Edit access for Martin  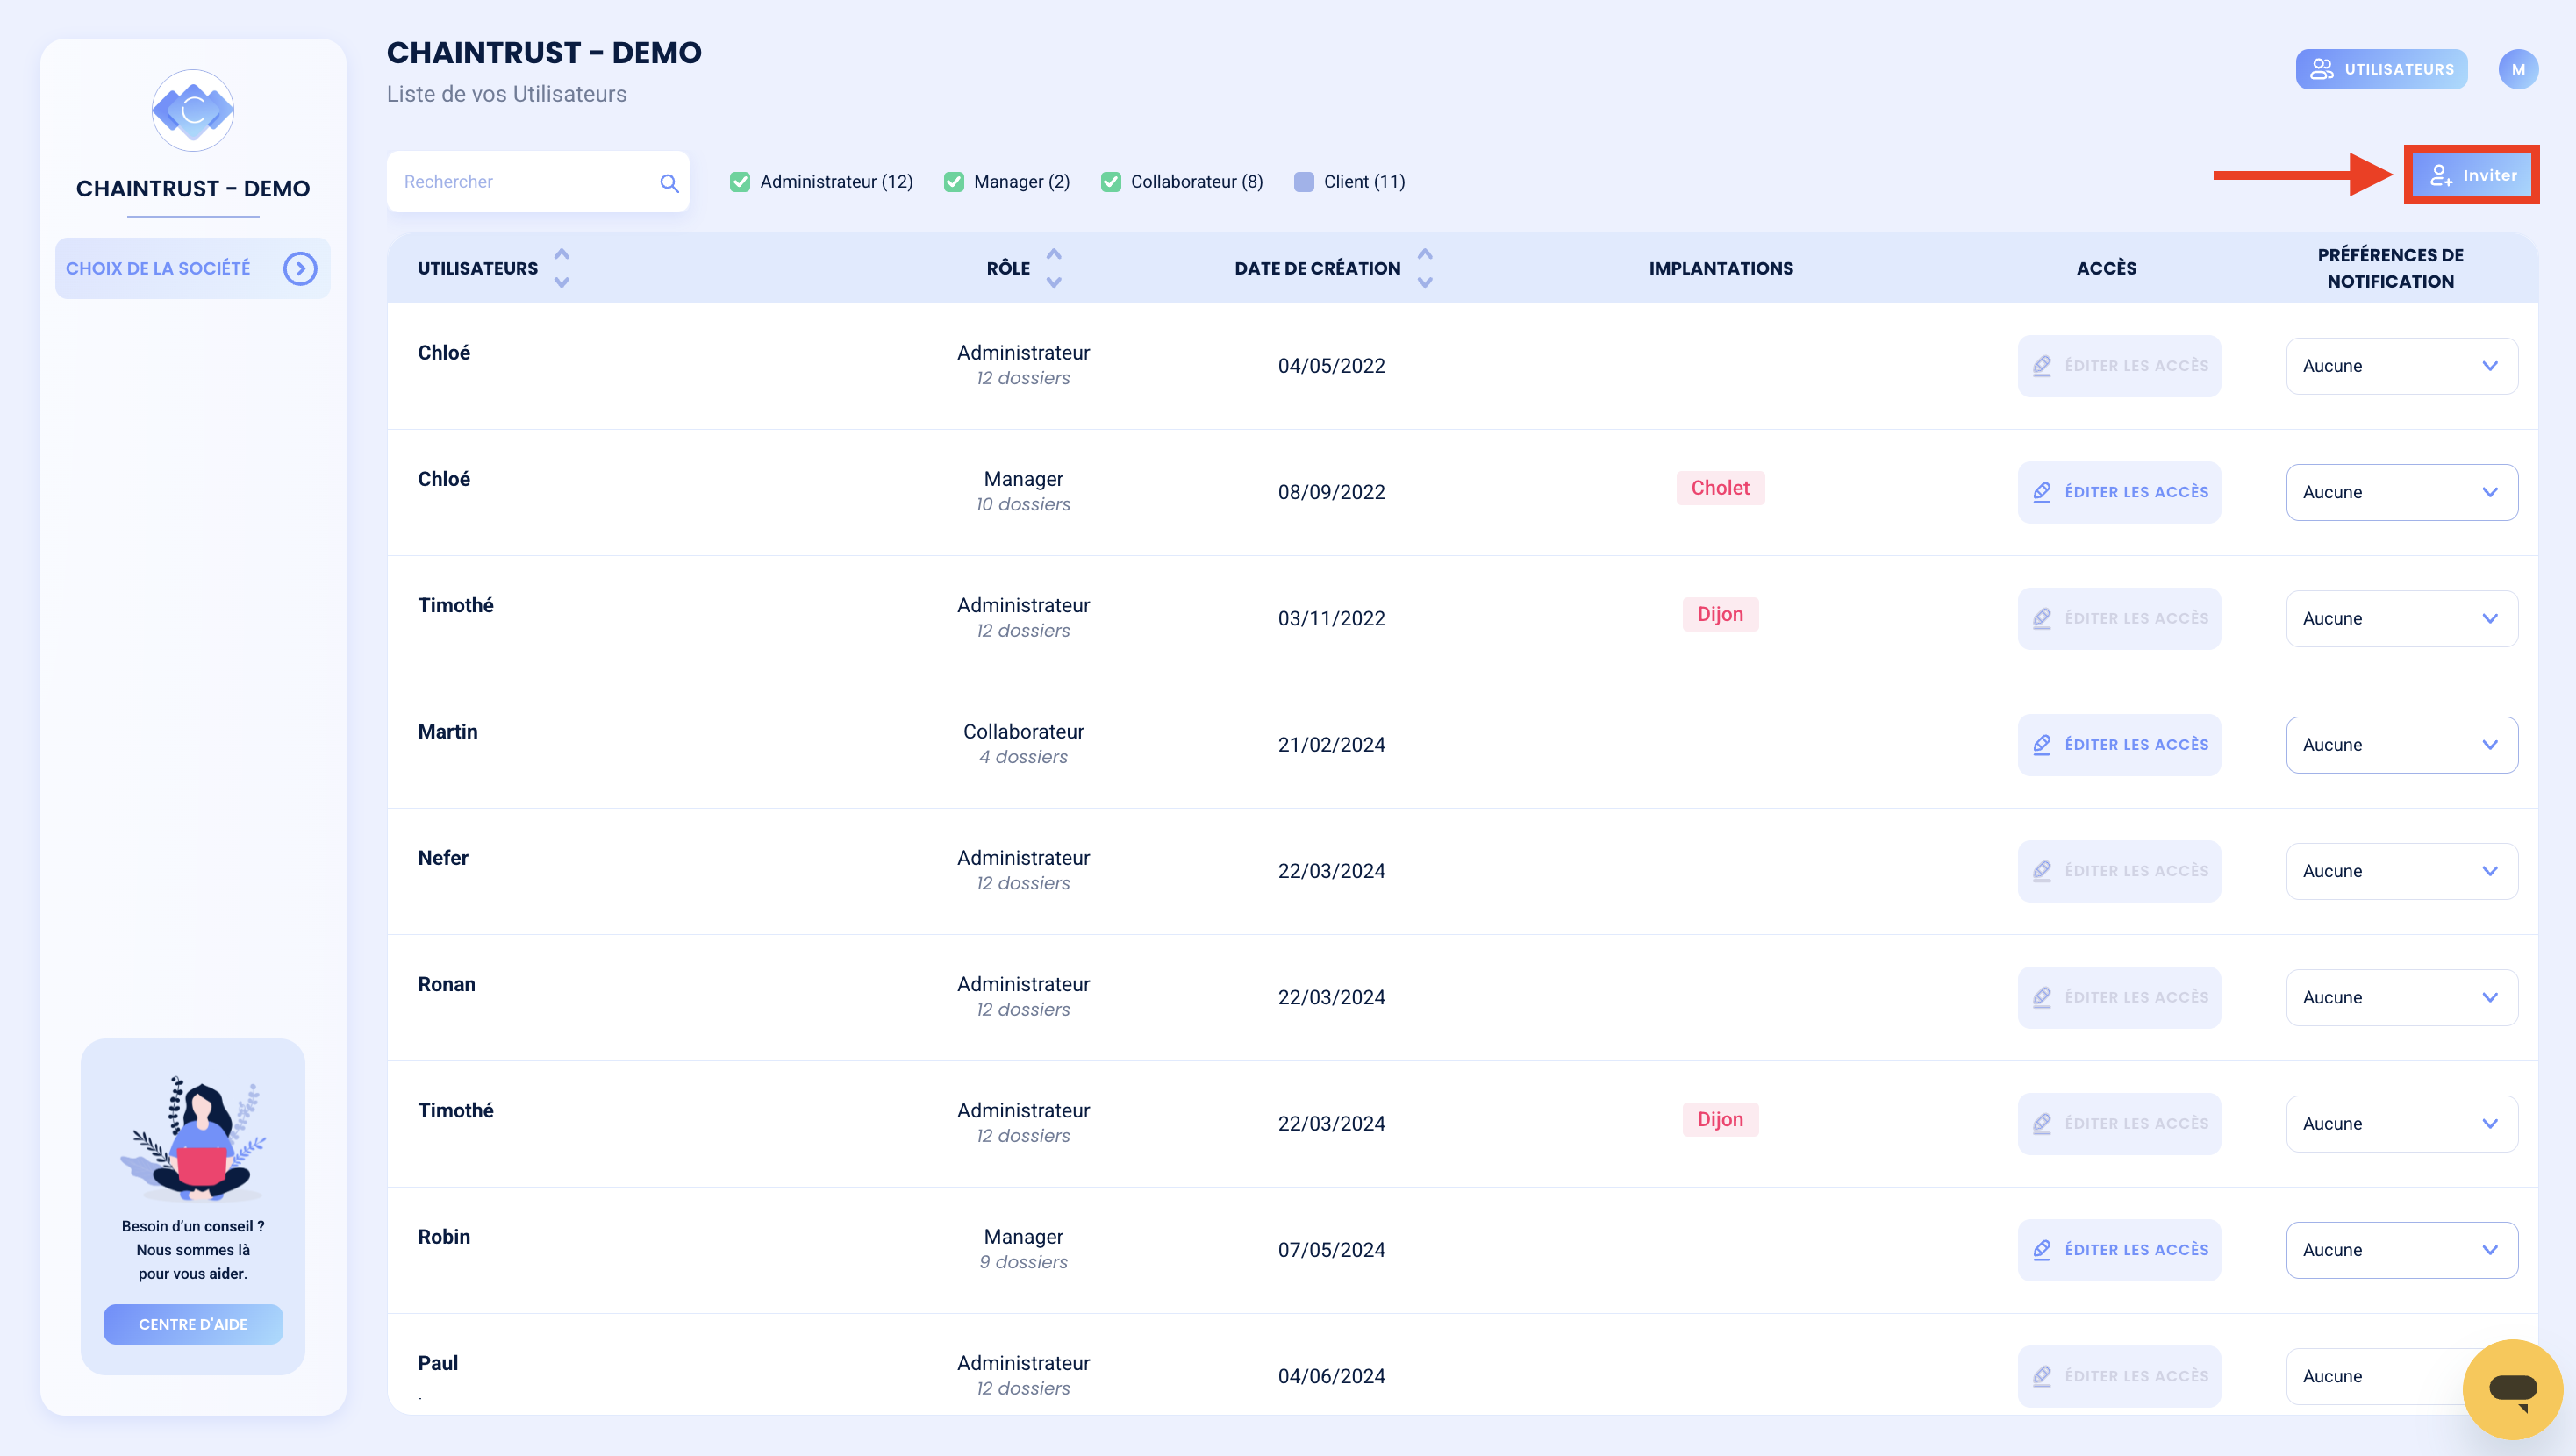[2119, 745]
